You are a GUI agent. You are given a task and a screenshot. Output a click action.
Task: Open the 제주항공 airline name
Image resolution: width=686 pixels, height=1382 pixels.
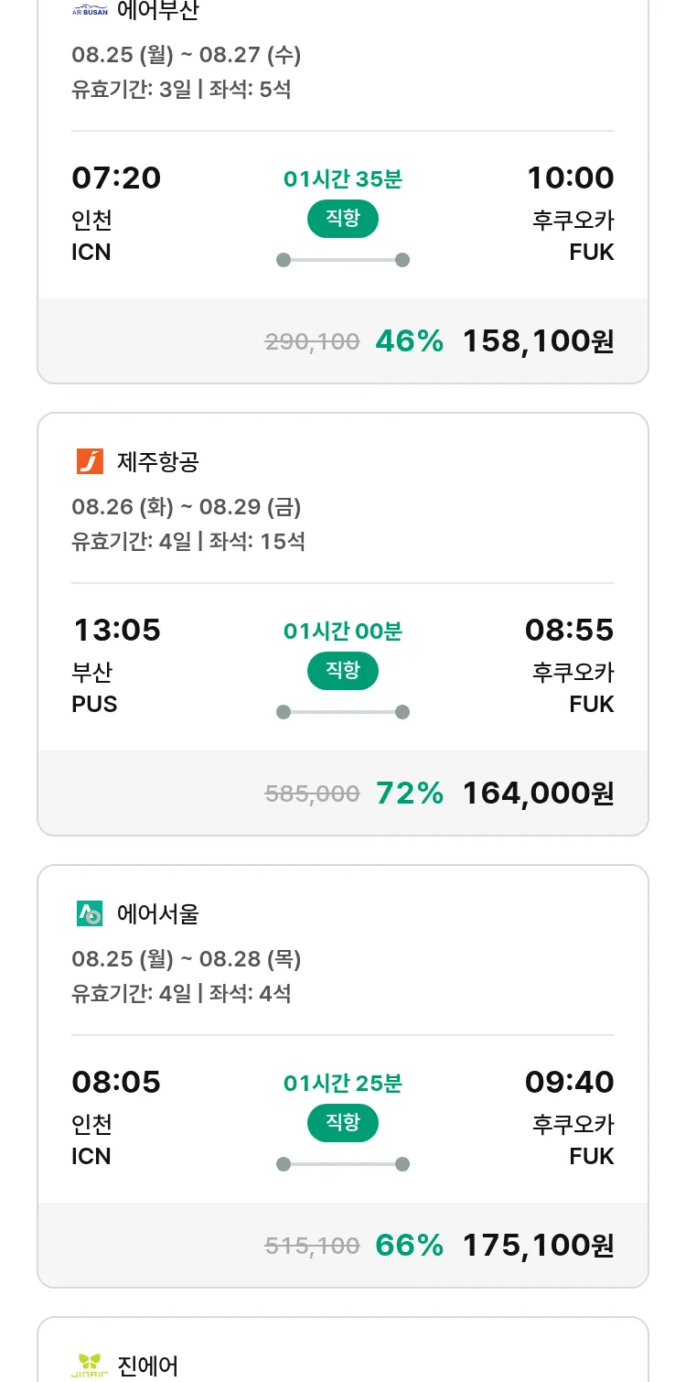[157, 462]
